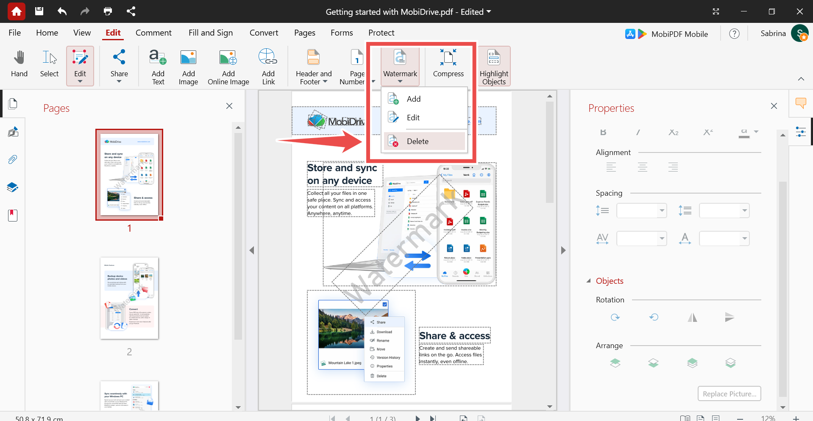Viewport: 813px width, 421px height.
Task: Open the document title dropdown
Action: click(x=489, y=12)
